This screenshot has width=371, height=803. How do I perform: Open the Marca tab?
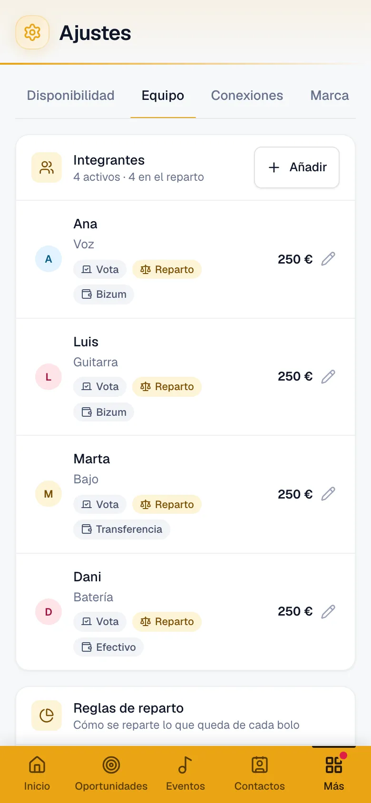point(330,96)
